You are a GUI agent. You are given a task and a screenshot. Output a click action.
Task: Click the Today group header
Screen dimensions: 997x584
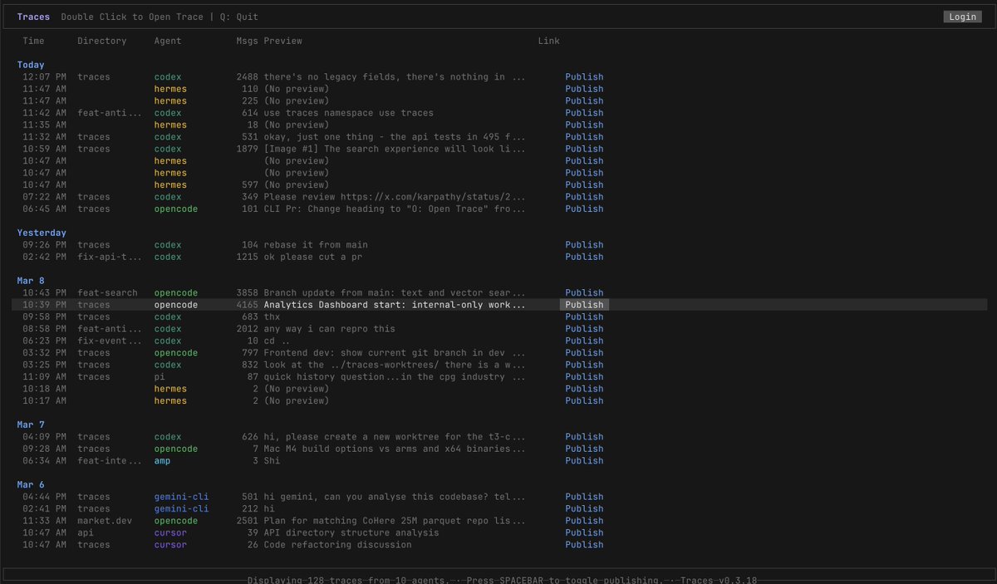pyautogui.click(x=31, y=65)
